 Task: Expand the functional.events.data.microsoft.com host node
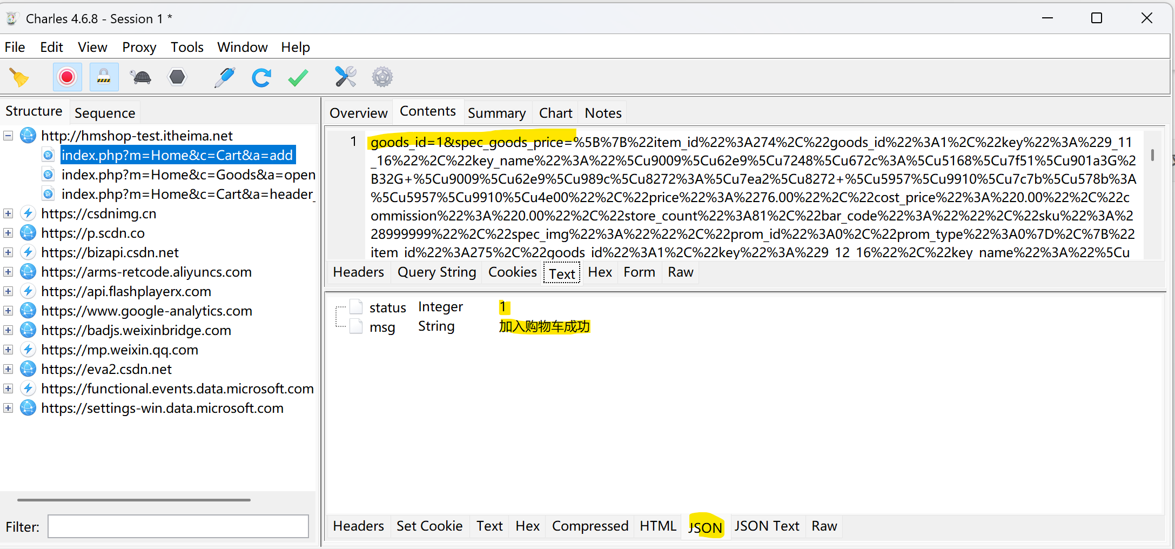(8, 389)
